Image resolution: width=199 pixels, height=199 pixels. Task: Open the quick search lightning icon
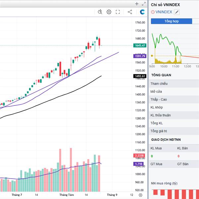(100, 12)
